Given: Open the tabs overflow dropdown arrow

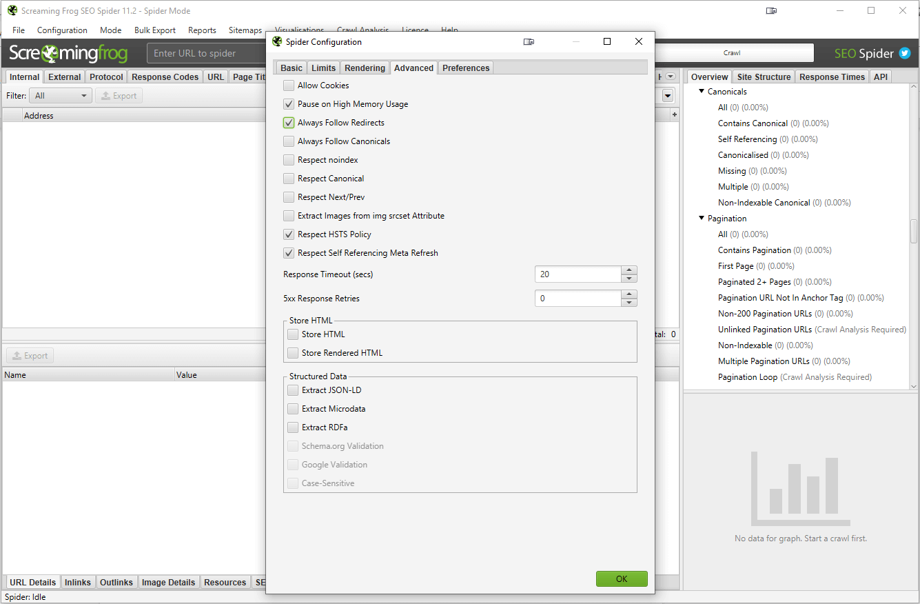Looking at the screenshot, I should (670, 77).
